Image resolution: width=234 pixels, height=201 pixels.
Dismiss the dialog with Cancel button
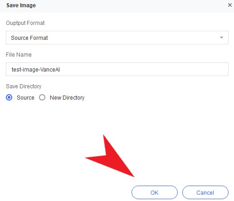click(205, 192)
